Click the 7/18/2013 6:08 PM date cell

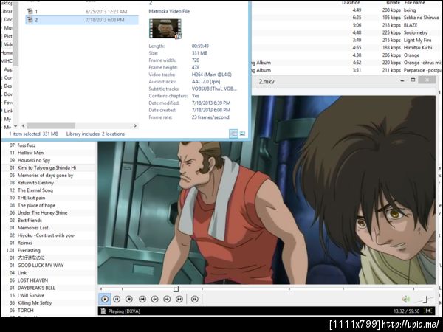tap(105, 20)
